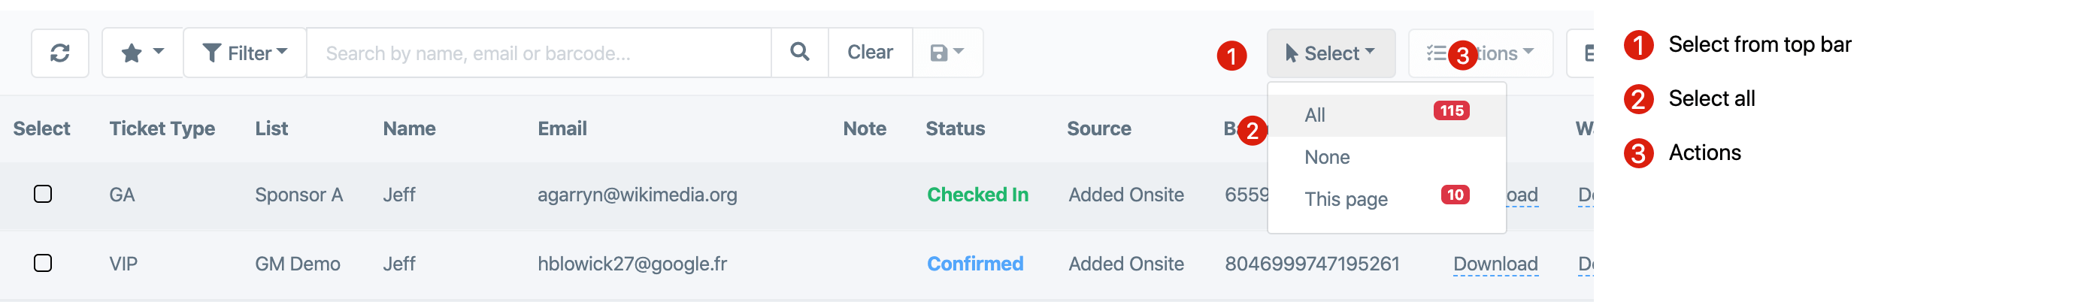The image size is (2075, 302).
Task: Click the Clear button
Action: tap(869, 53)
